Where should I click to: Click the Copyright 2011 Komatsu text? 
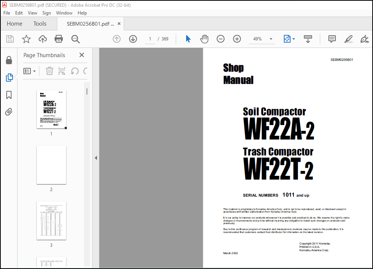[314, 243]
